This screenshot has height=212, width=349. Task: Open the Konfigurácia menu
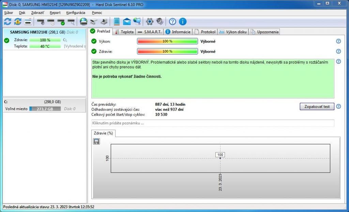pyautogui.click(x=76, y=13)
